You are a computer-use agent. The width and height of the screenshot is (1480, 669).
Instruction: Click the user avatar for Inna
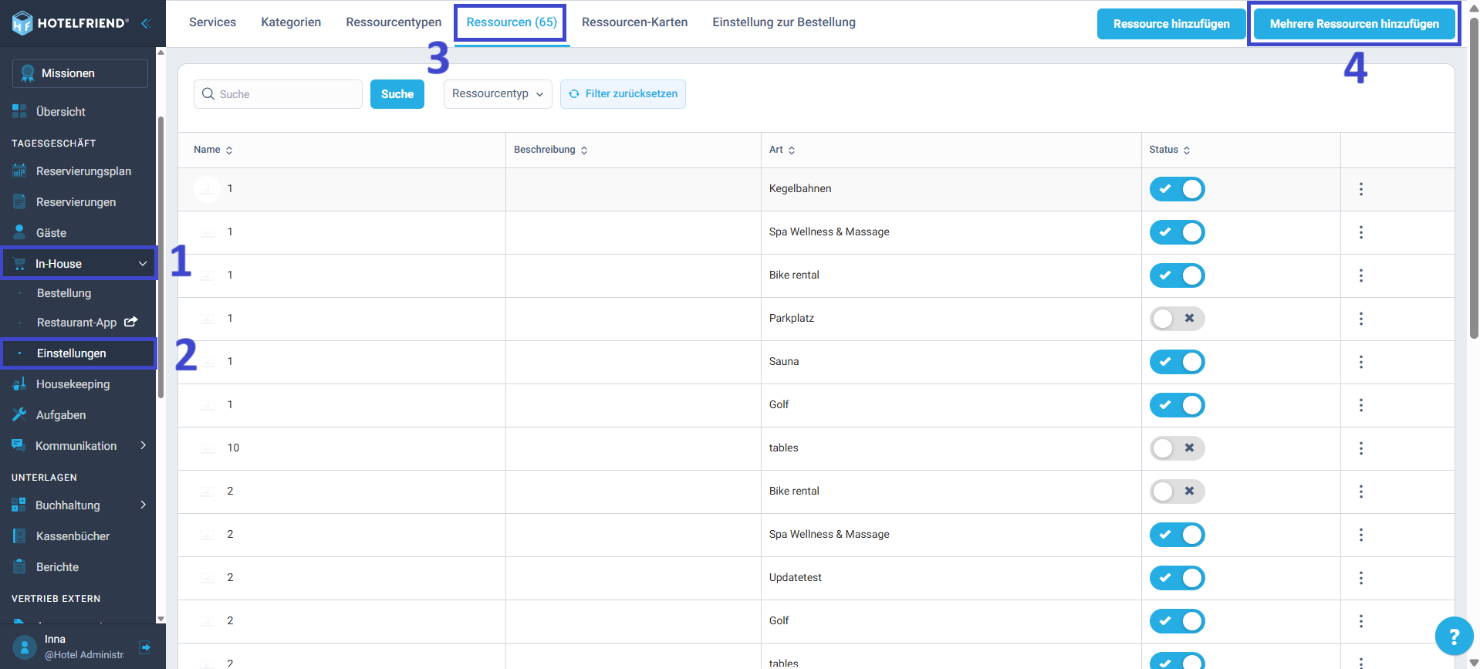[x=25, y=647]
